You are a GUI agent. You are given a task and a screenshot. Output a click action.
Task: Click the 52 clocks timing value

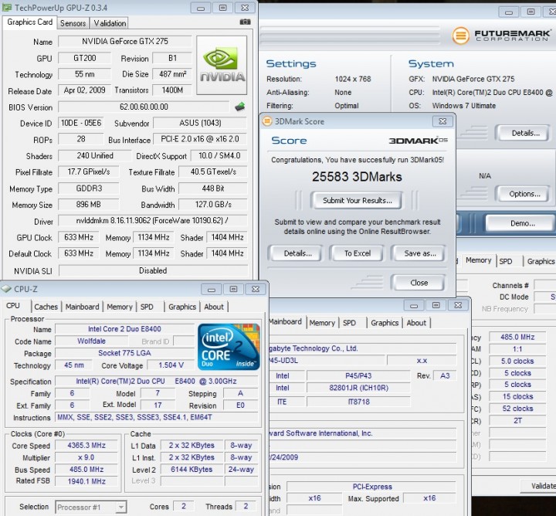(517, 409)
